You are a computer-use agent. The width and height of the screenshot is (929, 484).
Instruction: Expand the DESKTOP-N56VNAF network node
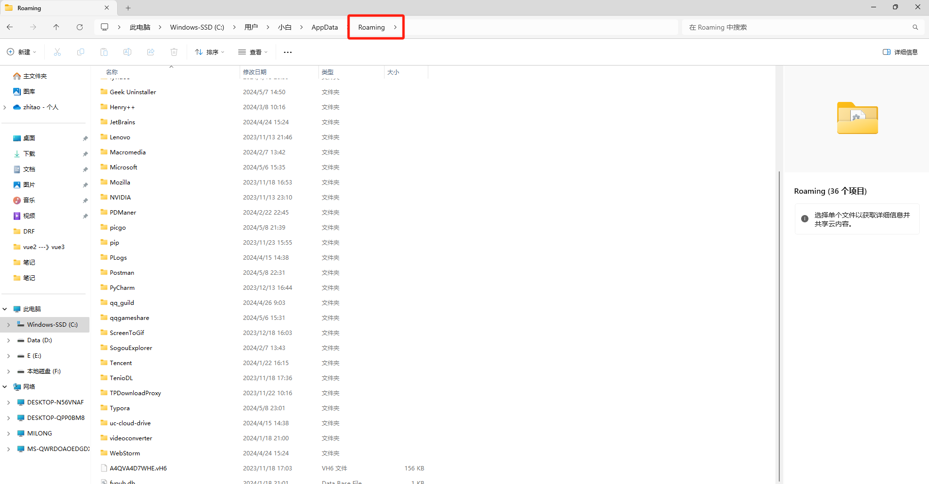click(9, 402)
